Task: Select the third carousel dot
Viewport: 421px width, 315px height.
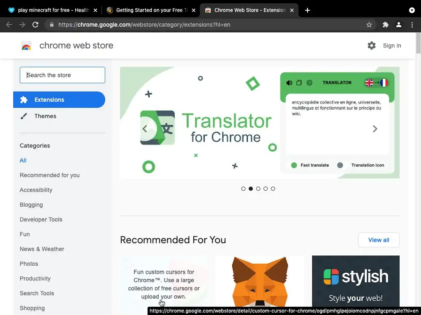Action: [258, 189]
